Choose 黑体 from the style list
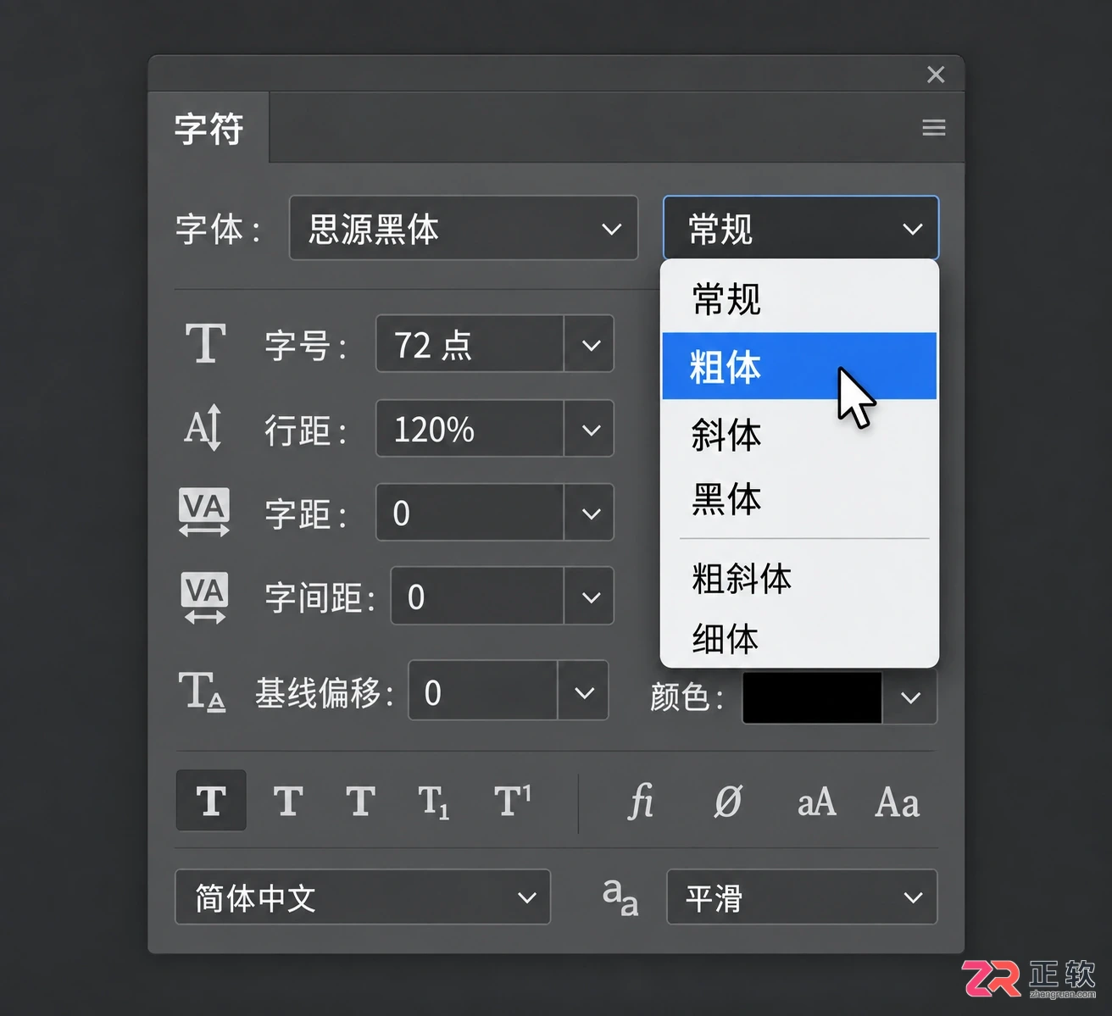The width and height of the screenshot is (1112, 1016). (x=799, y=498)
